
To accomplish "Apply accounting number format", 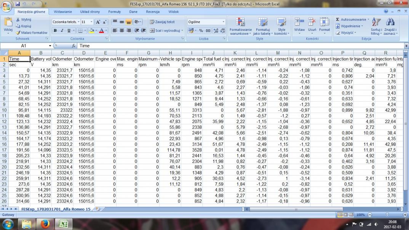I will [192, 30].
